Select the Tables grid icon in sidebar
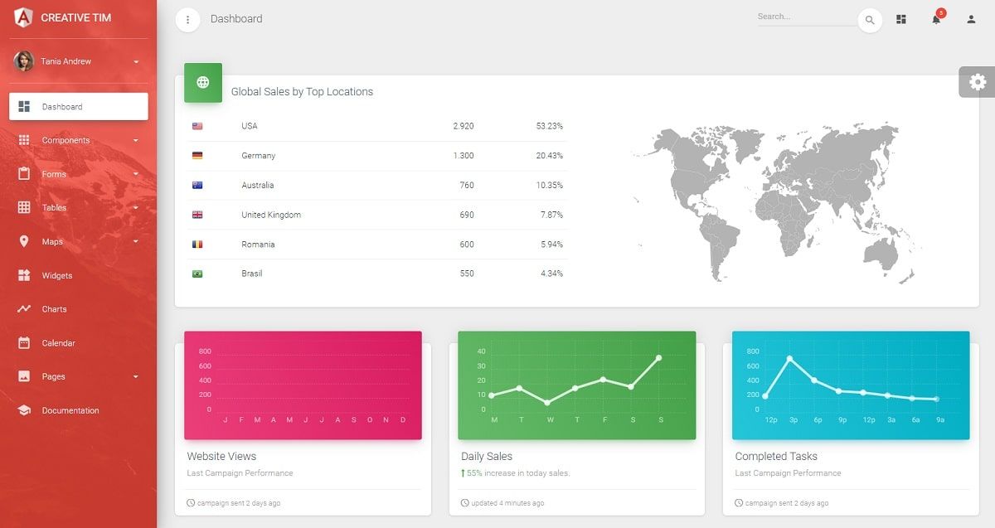995x528 pixels. [x=24, y=207]
